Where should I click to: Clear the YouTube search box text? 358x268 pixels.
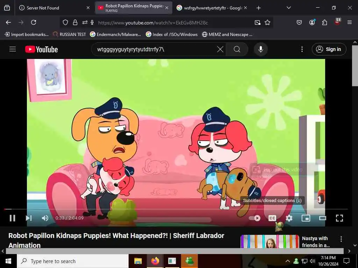coord(220,49)
